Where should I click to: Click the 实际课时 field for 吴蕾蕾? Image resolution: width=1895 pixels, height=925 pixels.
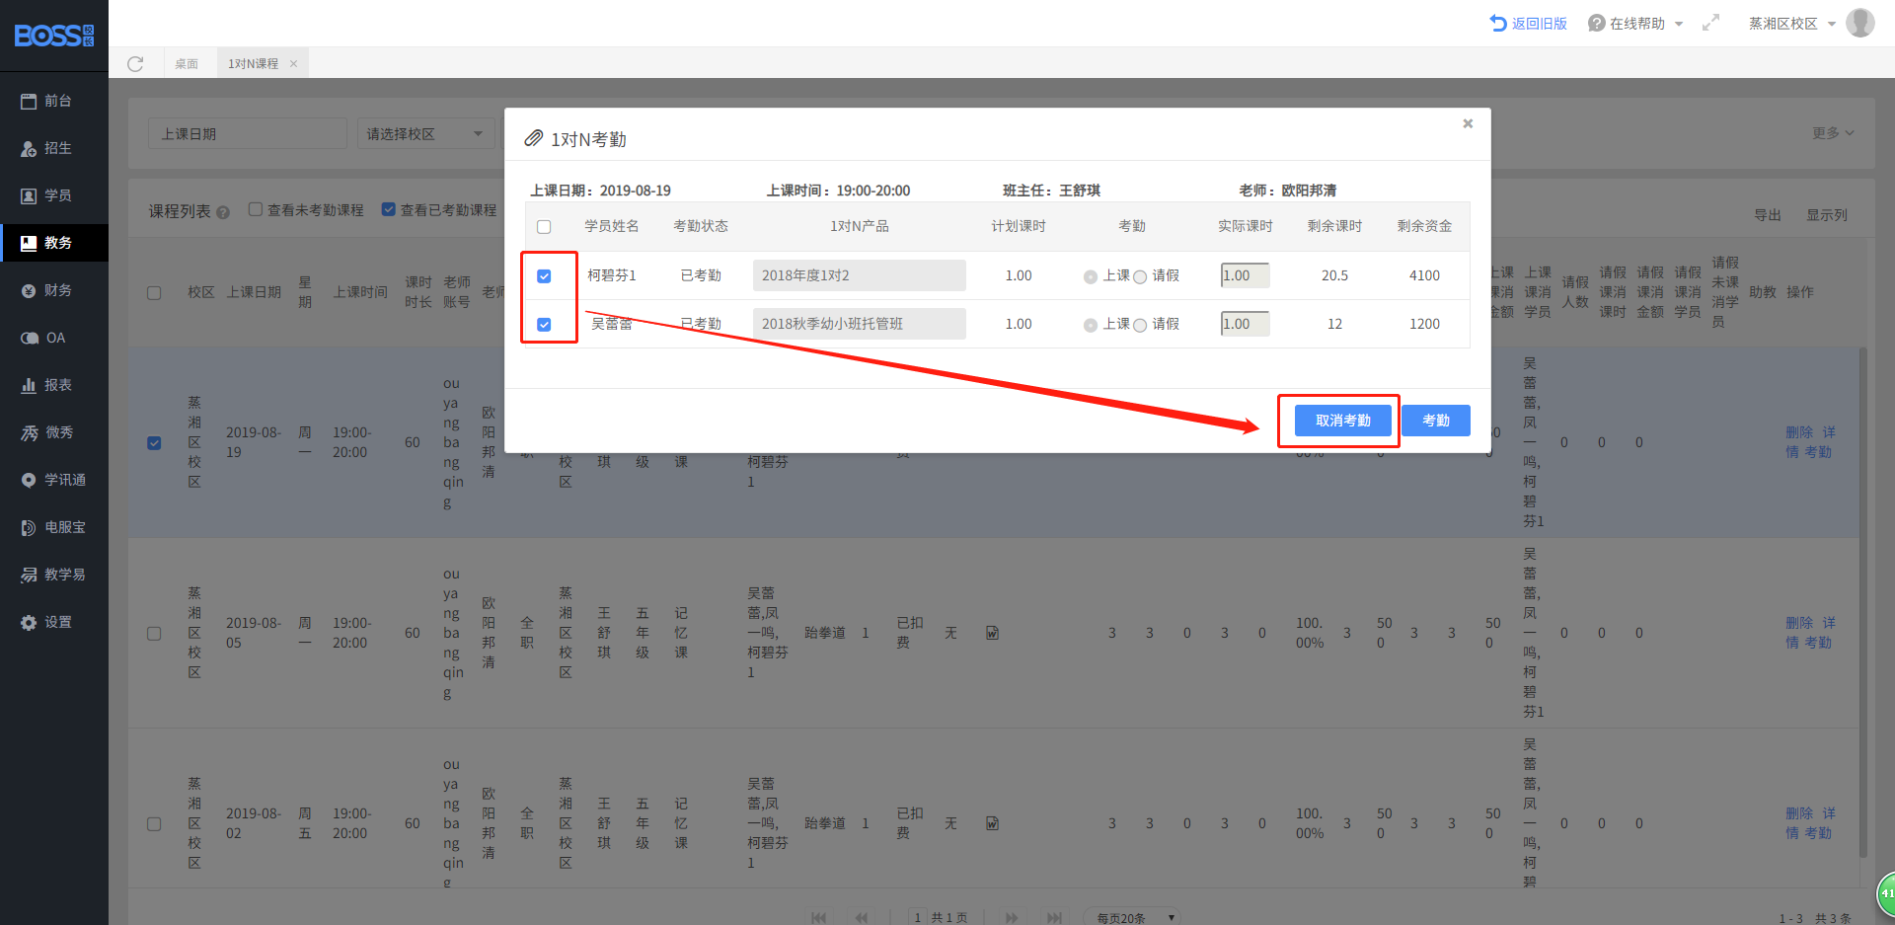[x=1246, y=324]
